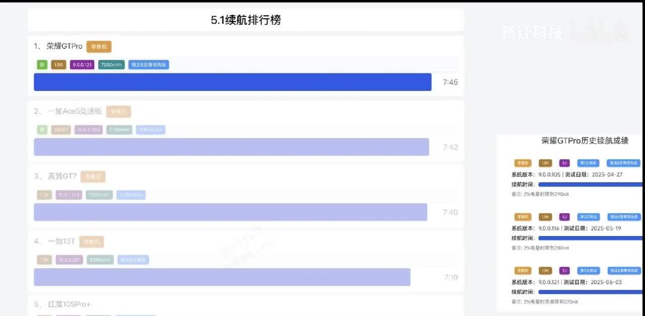Click the 5.1续航排行榜 page heading
645x316 pixels.
coord(246,20)
